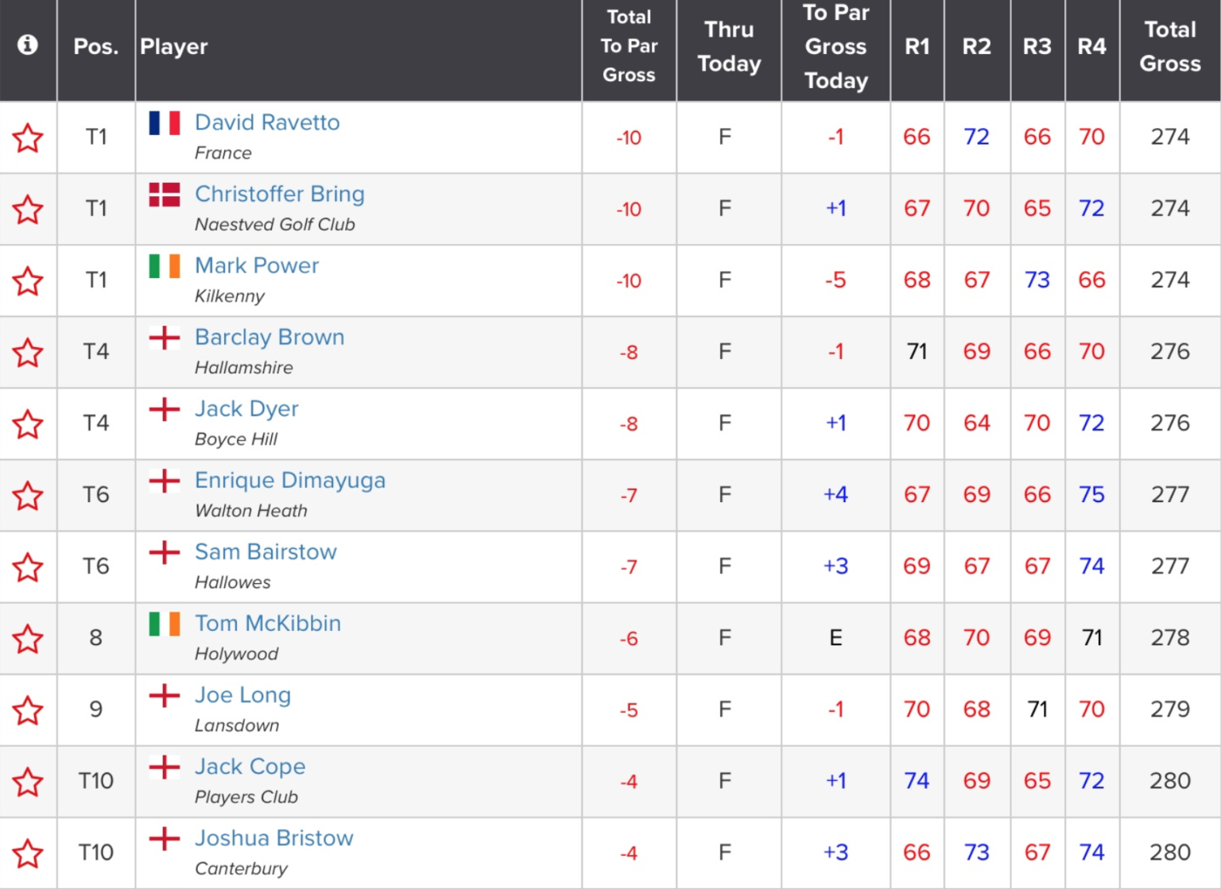Click Enrique Dimayuga's red -7 score
Image resolution: width=1221 pixels, height=889 pixels.
click(629, 495)
